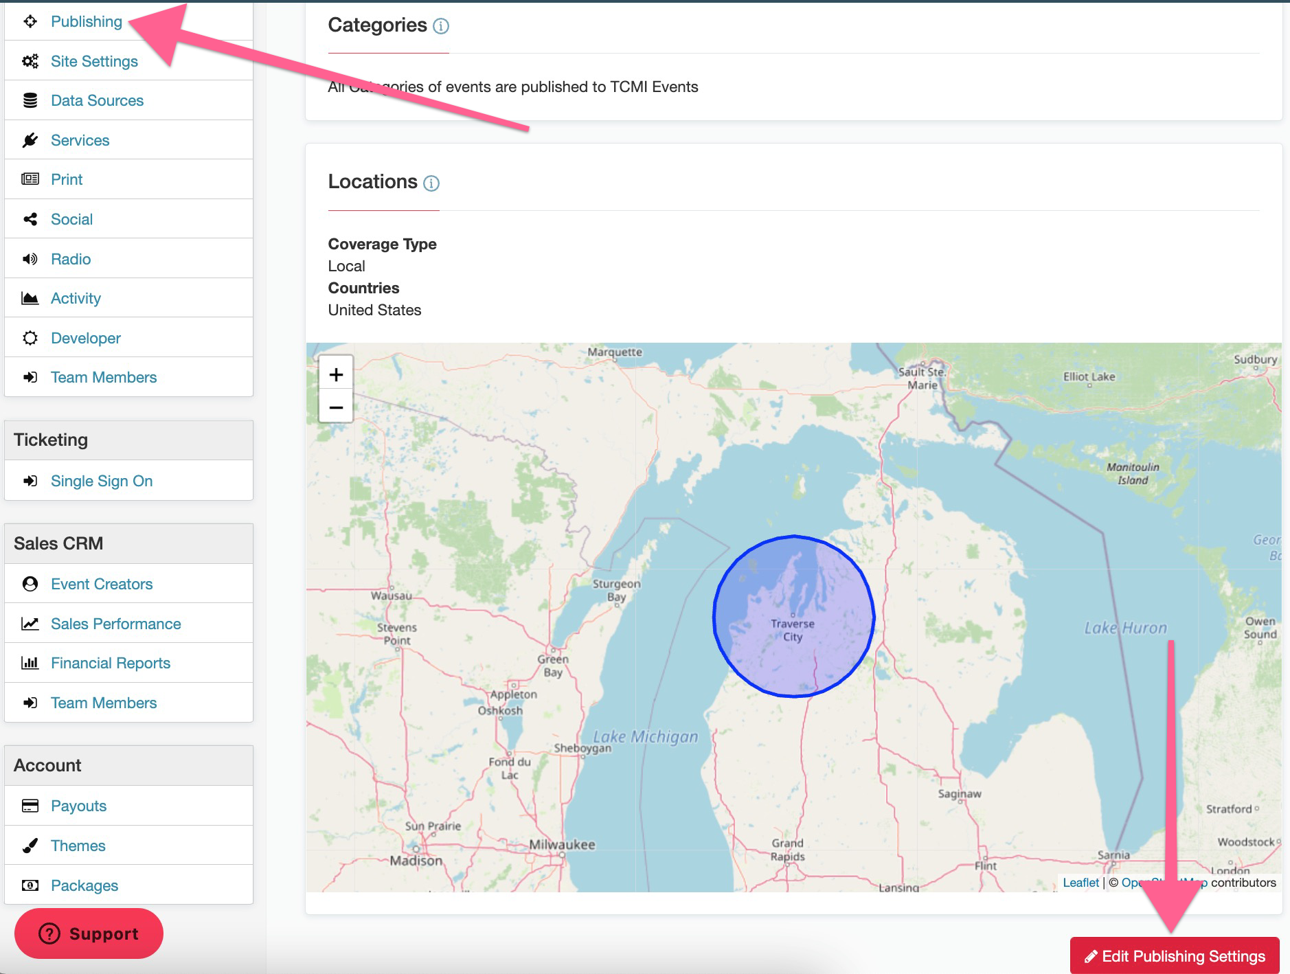Image resolution: width=1290 pixels, height=974 pixels.
Task: Click the Edit Publishing Settings button
Action: click(1175, 955)
